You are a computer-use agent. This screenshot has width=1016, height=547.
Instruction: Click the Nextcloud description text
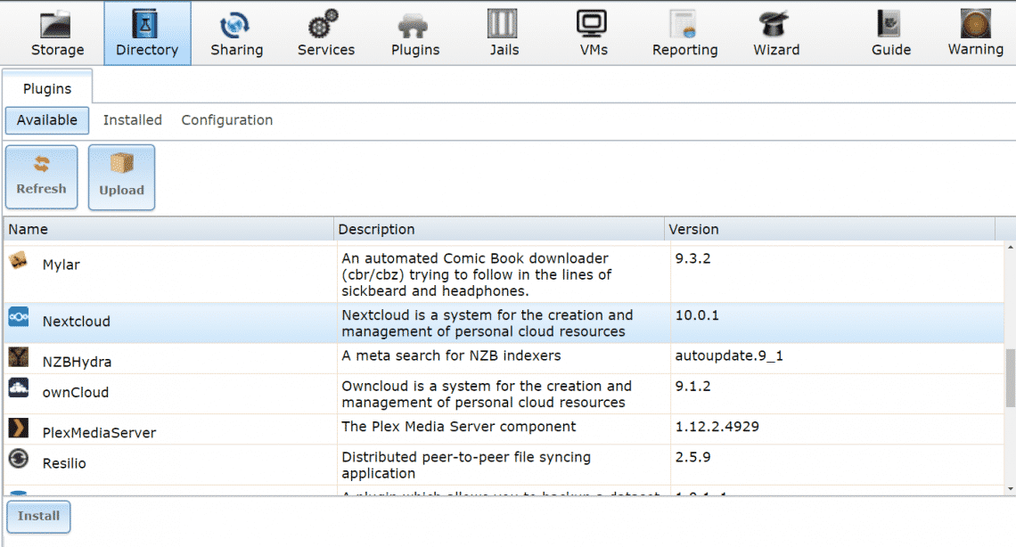(488, 323)
